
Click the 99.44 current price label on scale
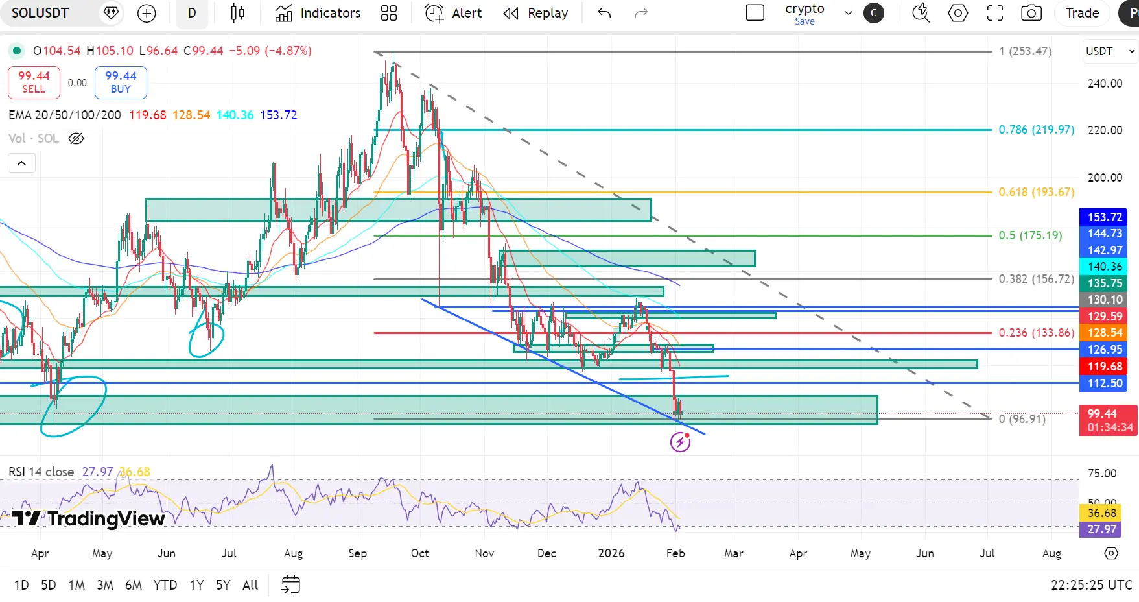(1108, 420)
